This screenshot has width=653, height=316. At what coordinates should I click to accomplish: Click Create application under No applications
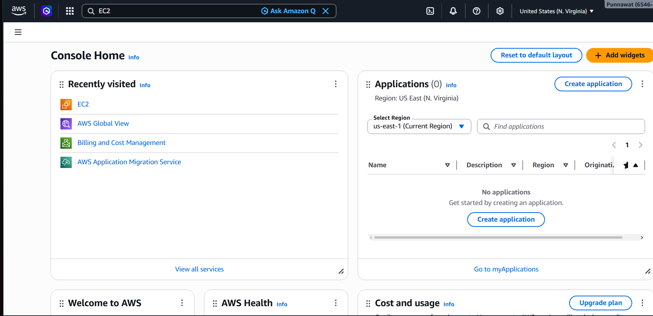506,219
